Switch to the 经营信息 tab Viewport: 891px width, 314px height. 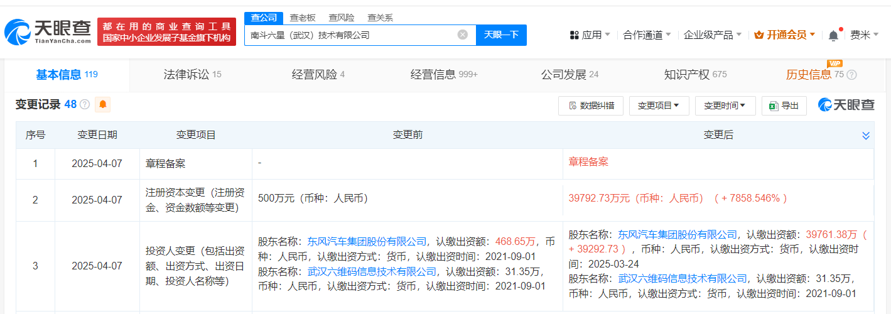tap(445, 75)
